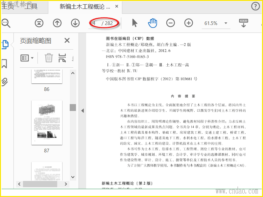Open the Help question mark icon
Viewport: 263px width, 197px height.
click(255, 6)
